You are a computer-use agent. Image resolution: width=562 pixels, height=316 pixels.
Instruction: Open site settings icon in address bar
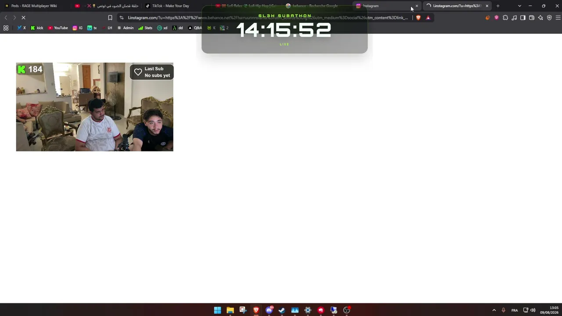pyautogui.click(x=122, y=18)
